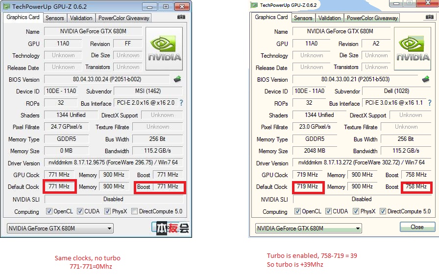Image resolution: width=439 pixels, height=275 pixels.
Task: Click Shaders value 1344 Unified in left window
Action: (71, 115)
